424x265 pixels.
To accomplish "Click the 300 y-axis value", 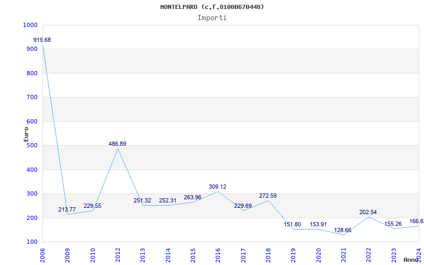I will click(32, 194).
